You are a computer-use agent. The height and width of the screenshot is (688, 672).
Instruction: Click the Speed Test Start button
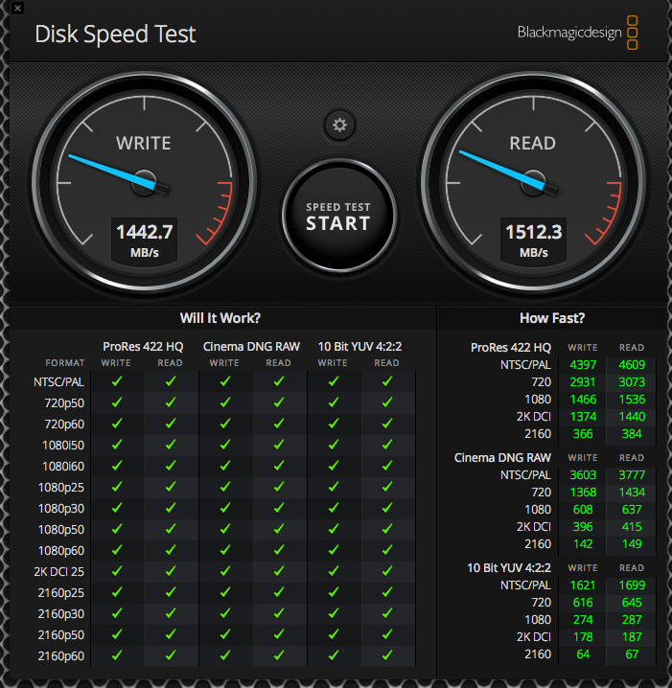click(338, 216)
